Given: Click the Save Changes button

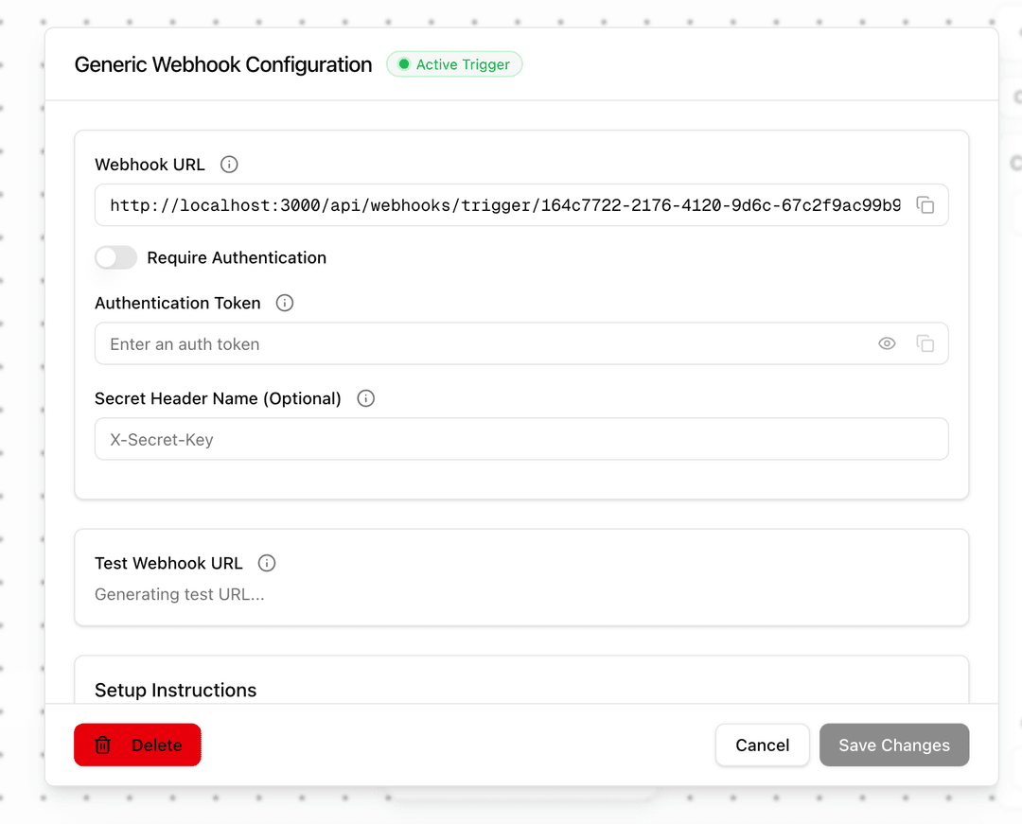Looking at the screenshot, I should (x=894, y=745).
